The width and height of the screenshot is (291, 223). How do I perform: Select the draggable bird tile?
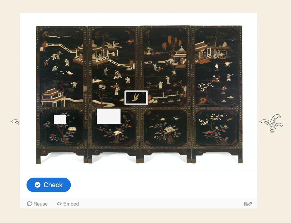[136, 98]
